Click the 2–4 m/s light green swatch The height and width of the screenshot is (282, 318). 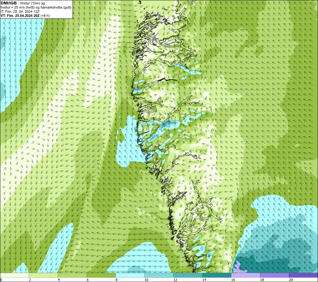click(x=43, y=275)
